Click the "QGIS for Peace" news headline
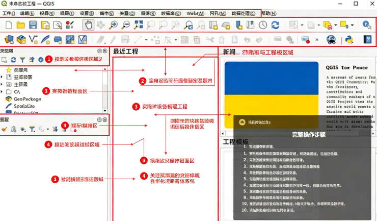Viewport: 377px width, 221px height. click(347, 68)
